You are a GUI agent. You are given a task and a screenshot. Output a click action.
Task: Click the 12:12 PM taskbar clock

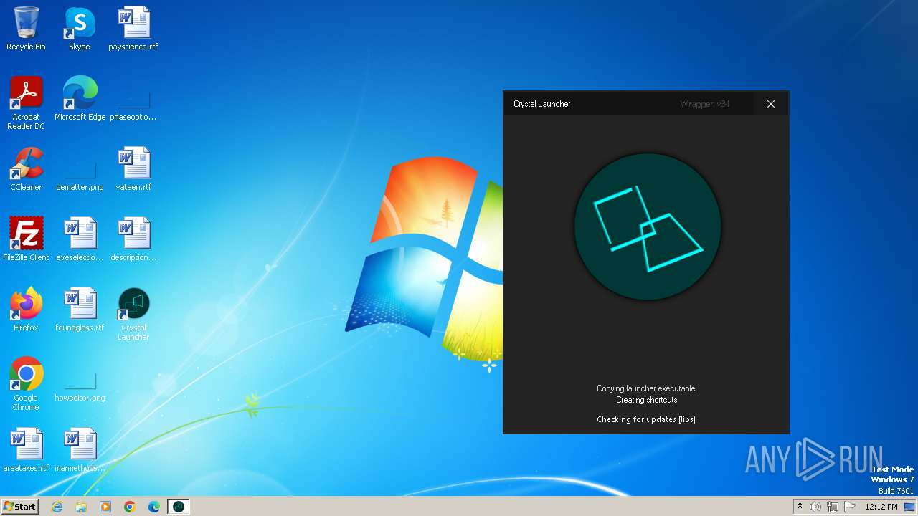pyautogui.click(x=881, y=507)
